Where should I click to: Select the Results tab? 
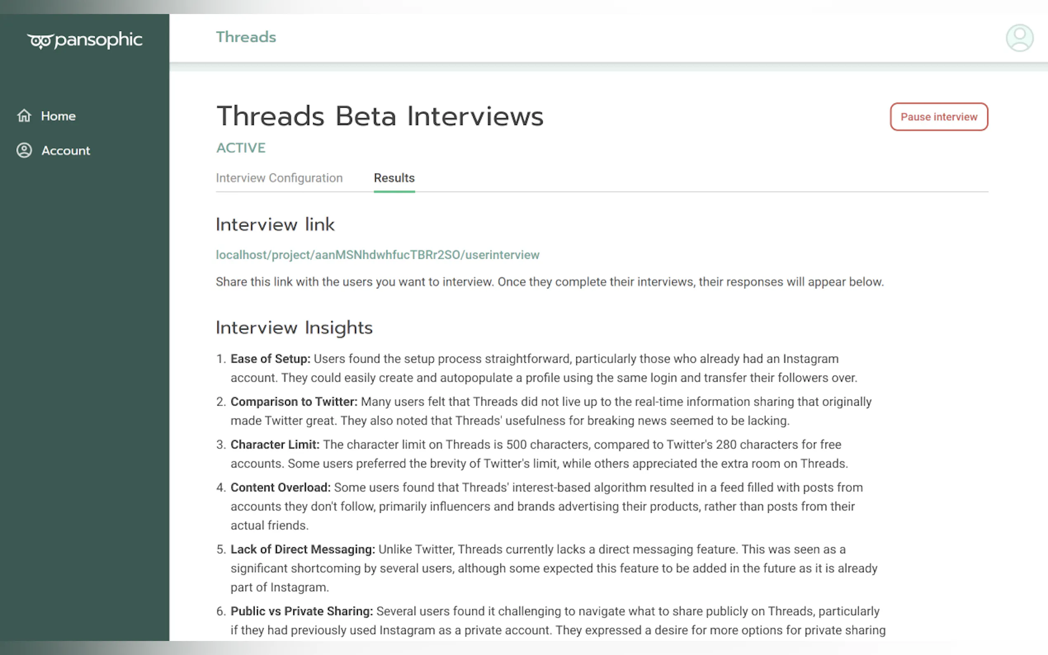pos(394,178)
